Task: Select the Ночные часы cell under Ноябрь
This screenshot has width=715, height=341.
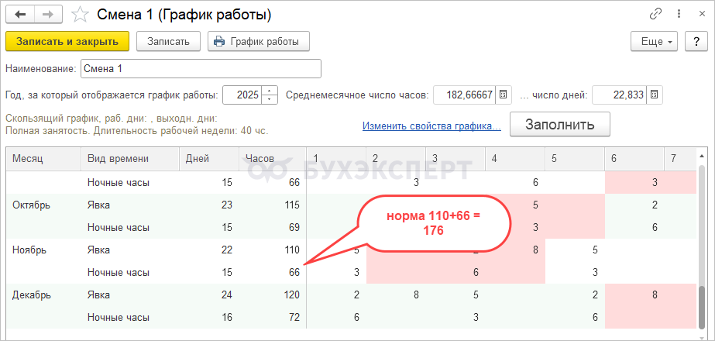Action: [130, 272]
